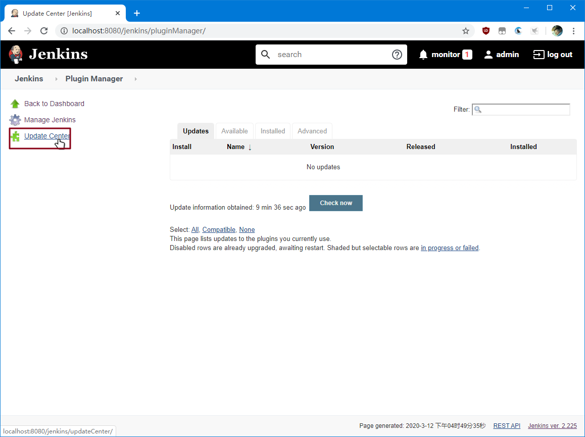Click the Update Center puzzle piece icon
The image size is (585, 437).
coord(15,136)
